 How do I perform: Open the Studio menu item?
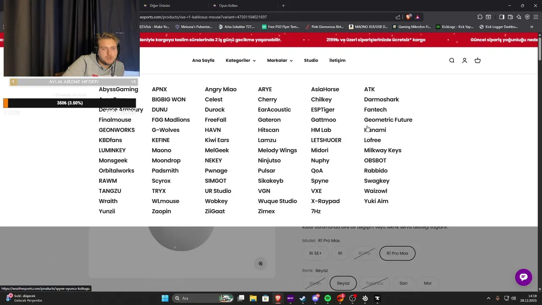(311, 61)
